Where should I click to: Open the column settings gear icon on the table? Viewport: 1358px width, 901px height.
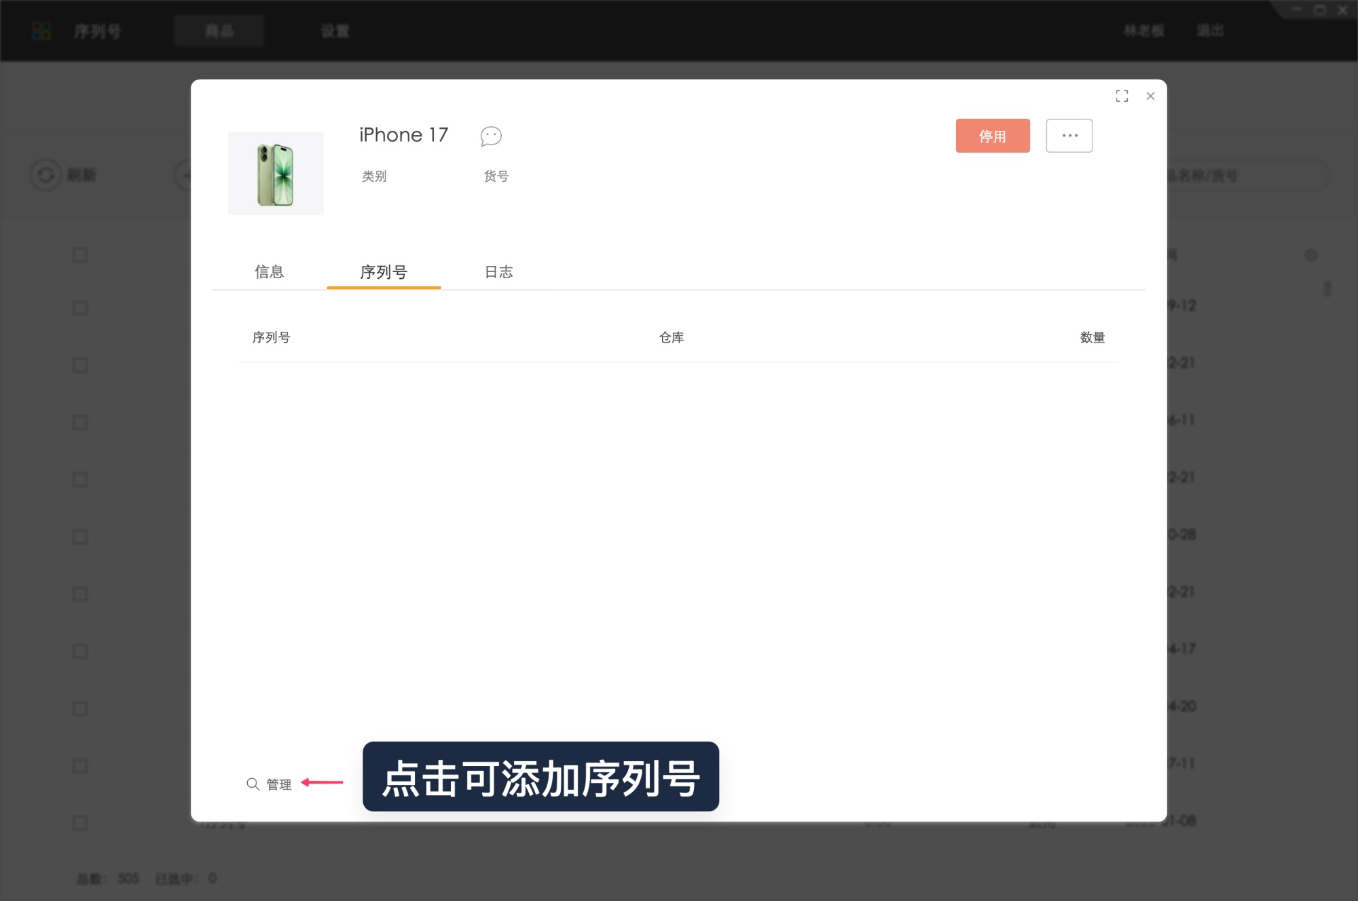point(1312,254)
